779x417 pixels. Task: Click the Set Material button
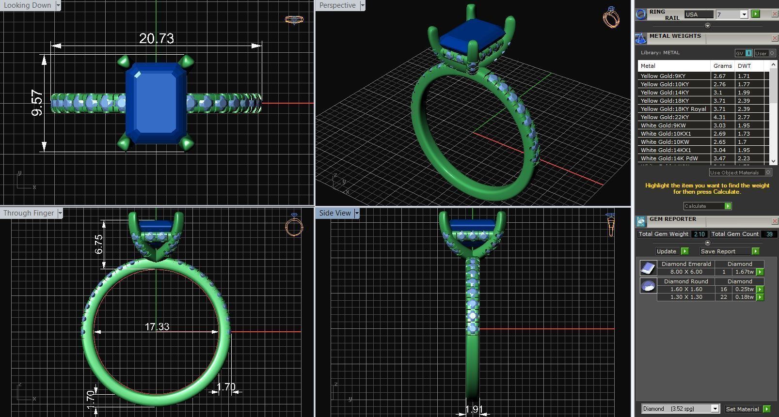point(743,409)
